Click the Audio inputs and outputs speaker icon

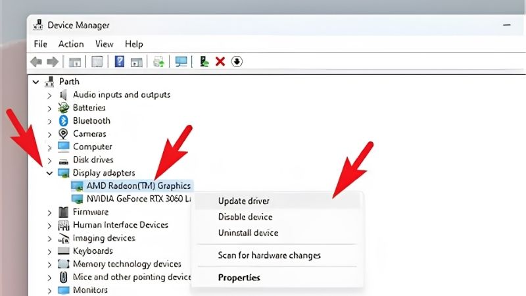click(x=63, y=95)
